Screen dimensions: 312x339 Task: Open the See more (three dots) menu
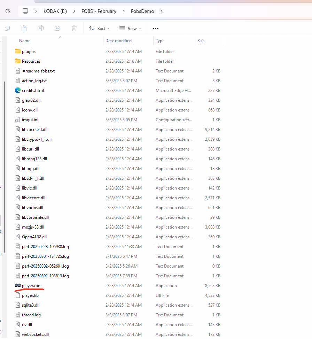click(x=156, y=28)
